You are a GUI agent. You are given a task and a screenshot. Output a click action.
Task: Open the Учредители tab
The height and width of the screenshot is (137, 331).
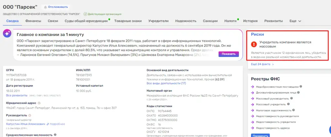[x=158, y=21]
